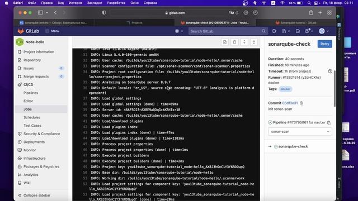
Task: Click the Search GitLab field
Action: (228, 31)
